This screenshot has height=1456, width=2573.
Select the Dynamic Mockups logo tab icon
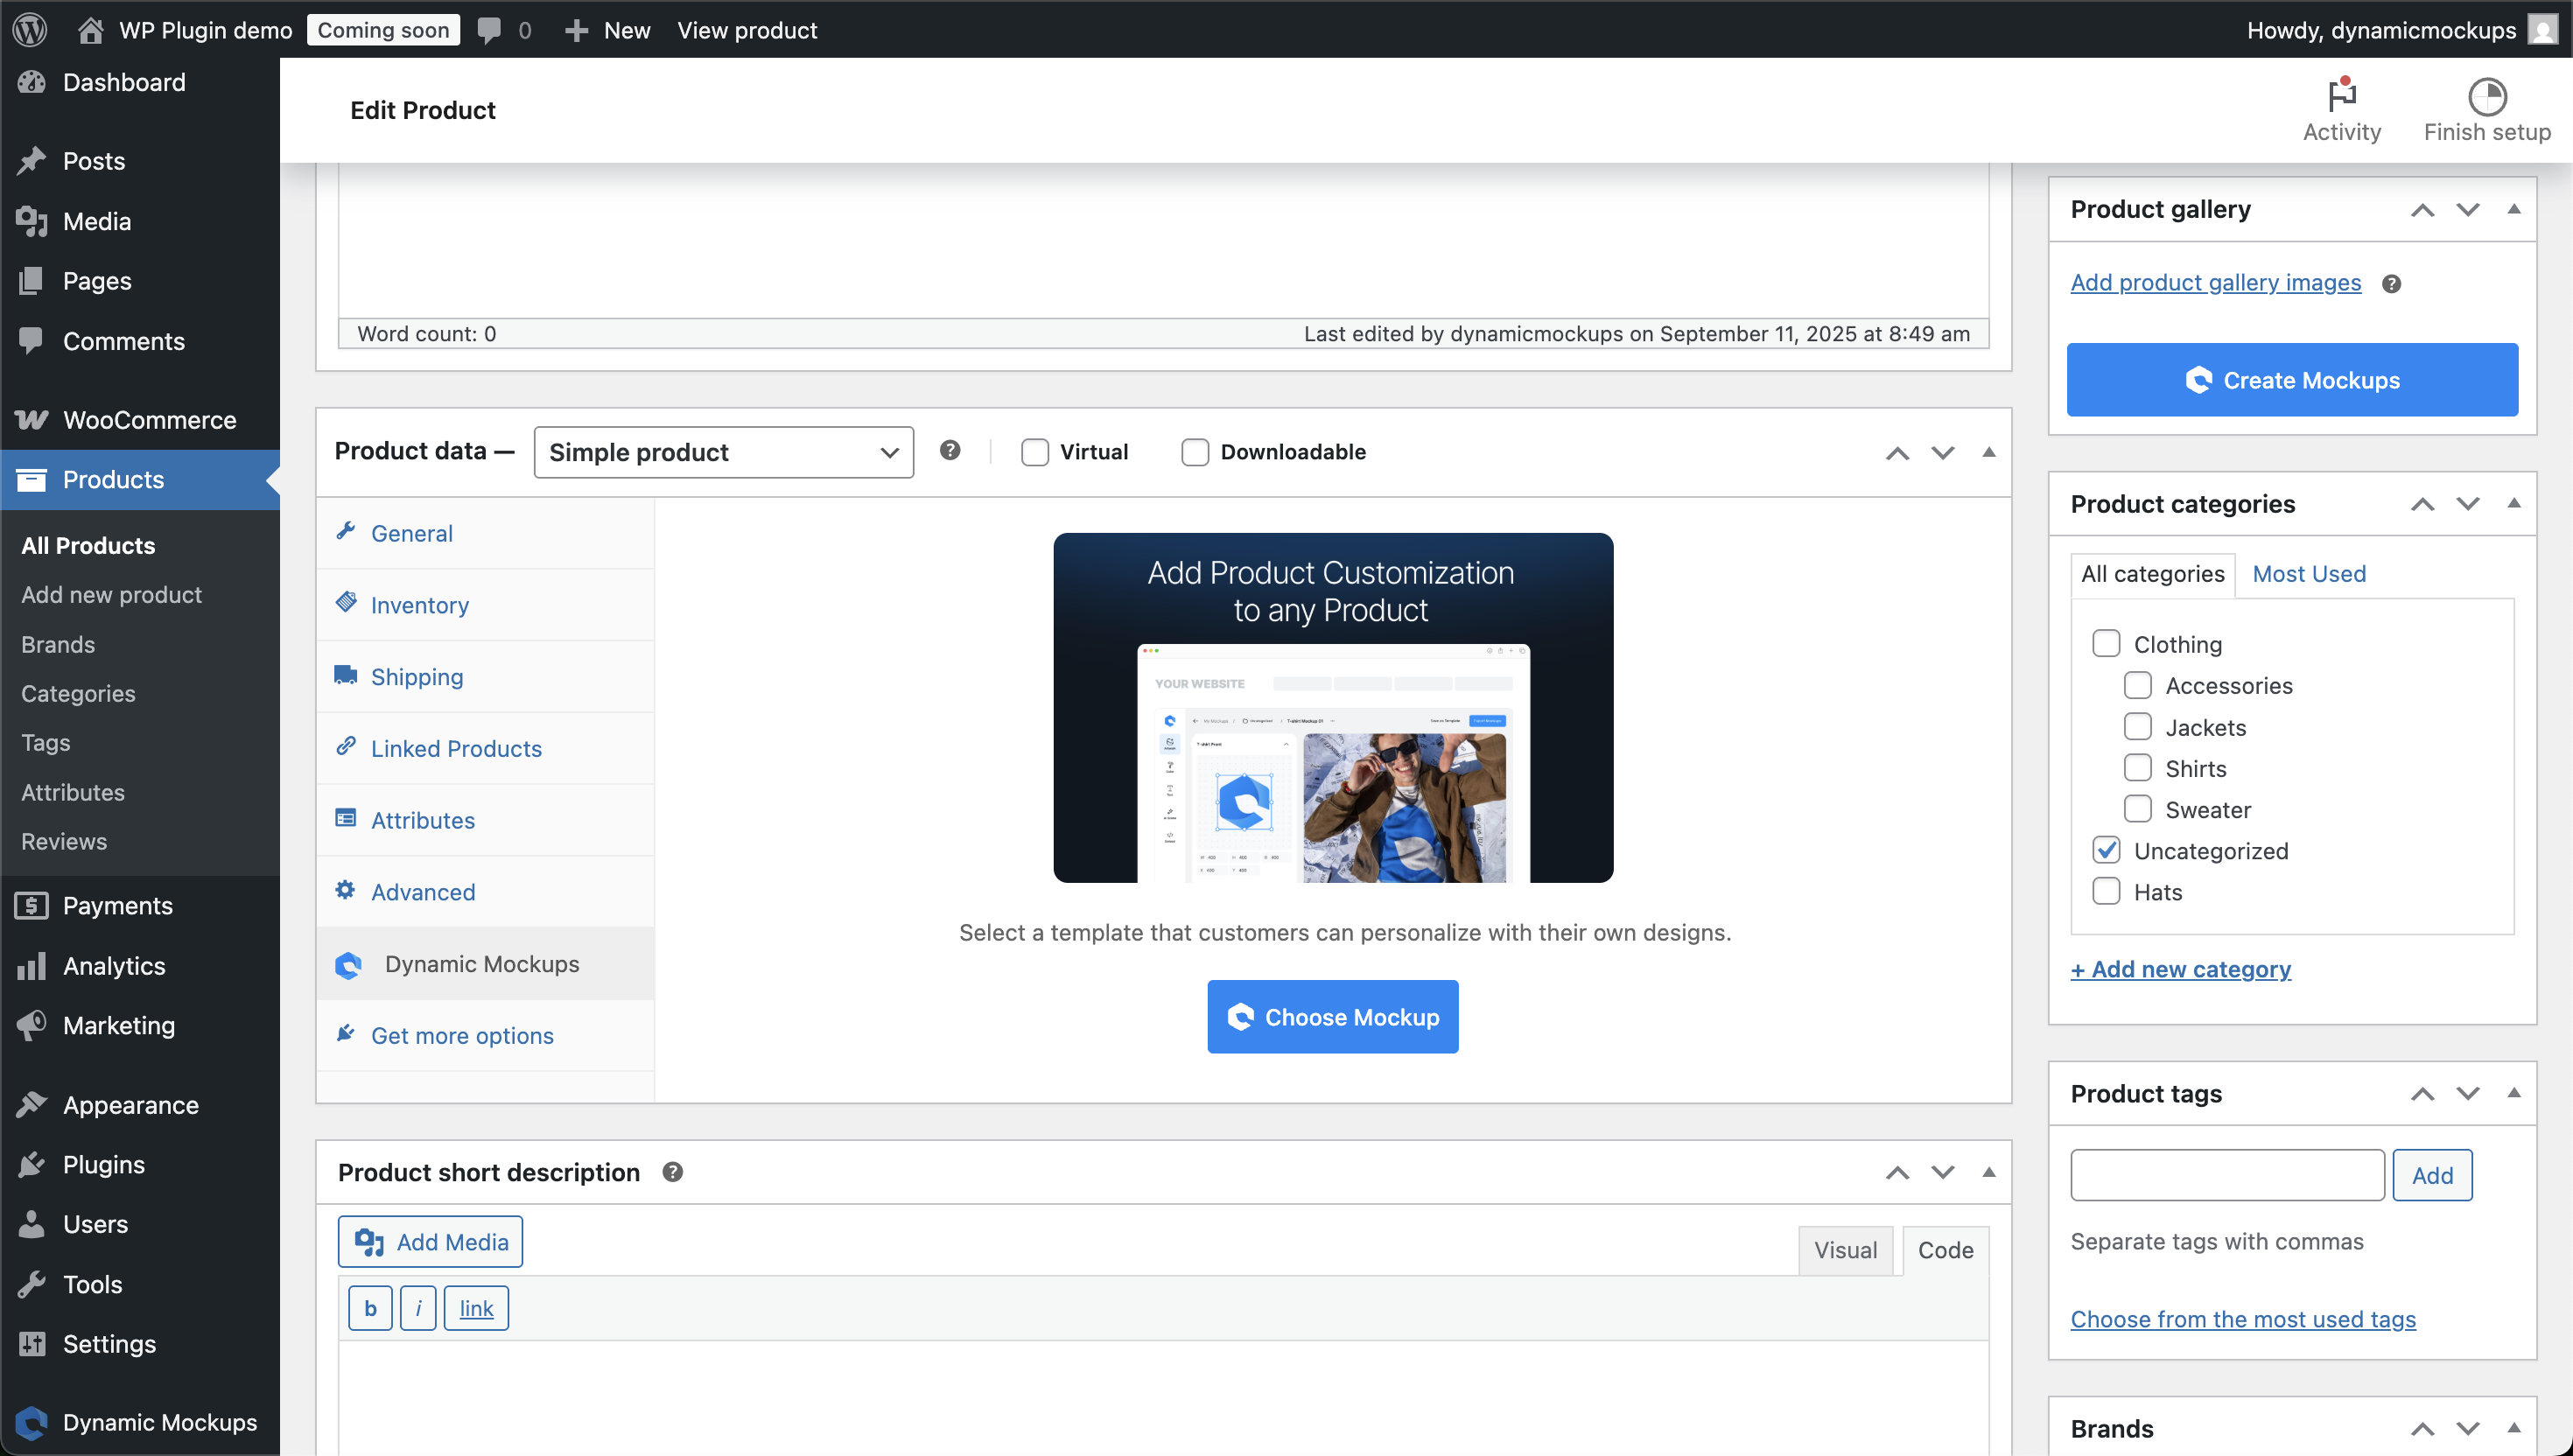[x=349, y=963]
